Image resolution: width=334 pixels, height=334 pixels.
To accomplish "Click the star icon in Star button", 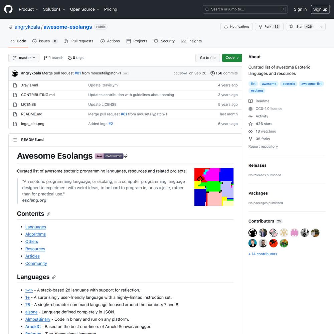I will 291,26.
